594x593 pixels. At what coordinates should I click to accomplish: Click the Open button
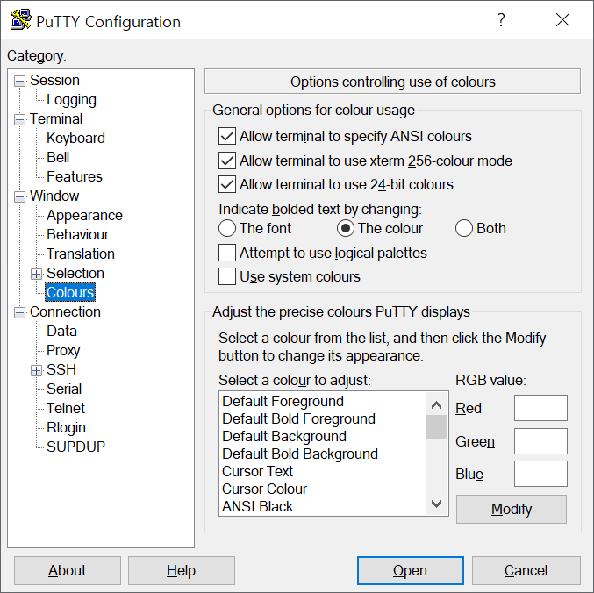tap(411, 570)
